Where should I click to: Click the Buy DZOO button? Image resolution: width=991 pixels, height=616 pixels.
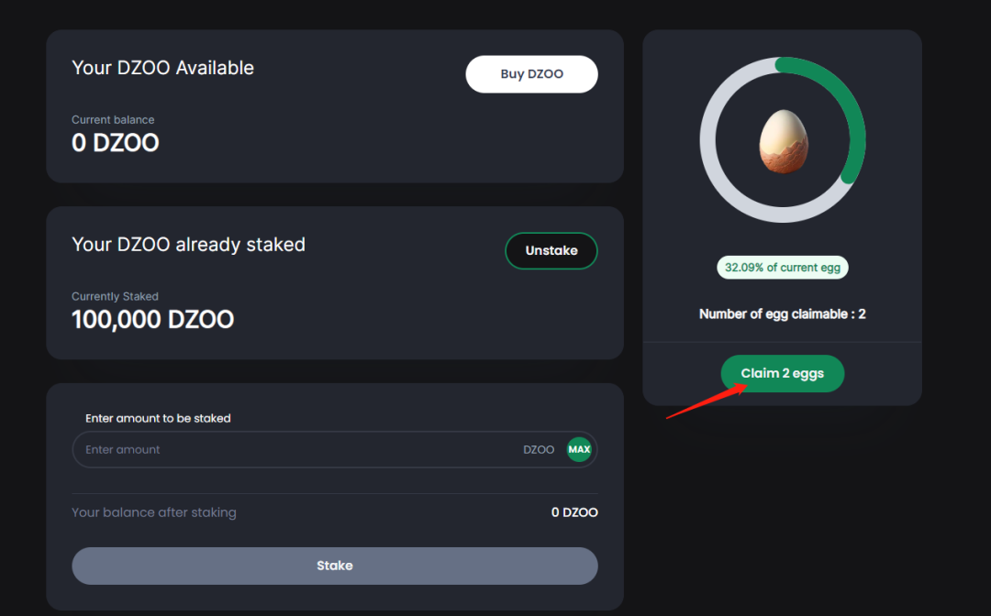(531, 74)
